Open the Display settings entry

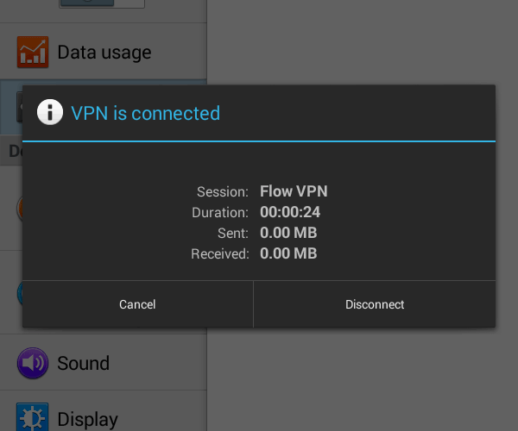(x=104, y=411)
